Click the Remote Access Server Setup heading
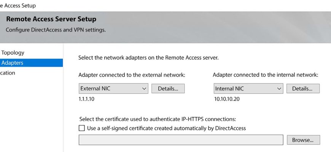 pyautogui.click(x=51, y=19)
